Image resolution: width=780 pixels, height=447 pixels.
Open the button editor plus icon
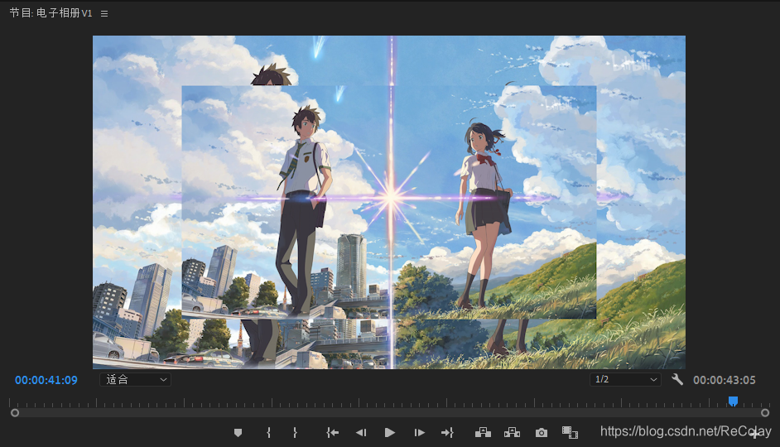(x=755, y=433)
